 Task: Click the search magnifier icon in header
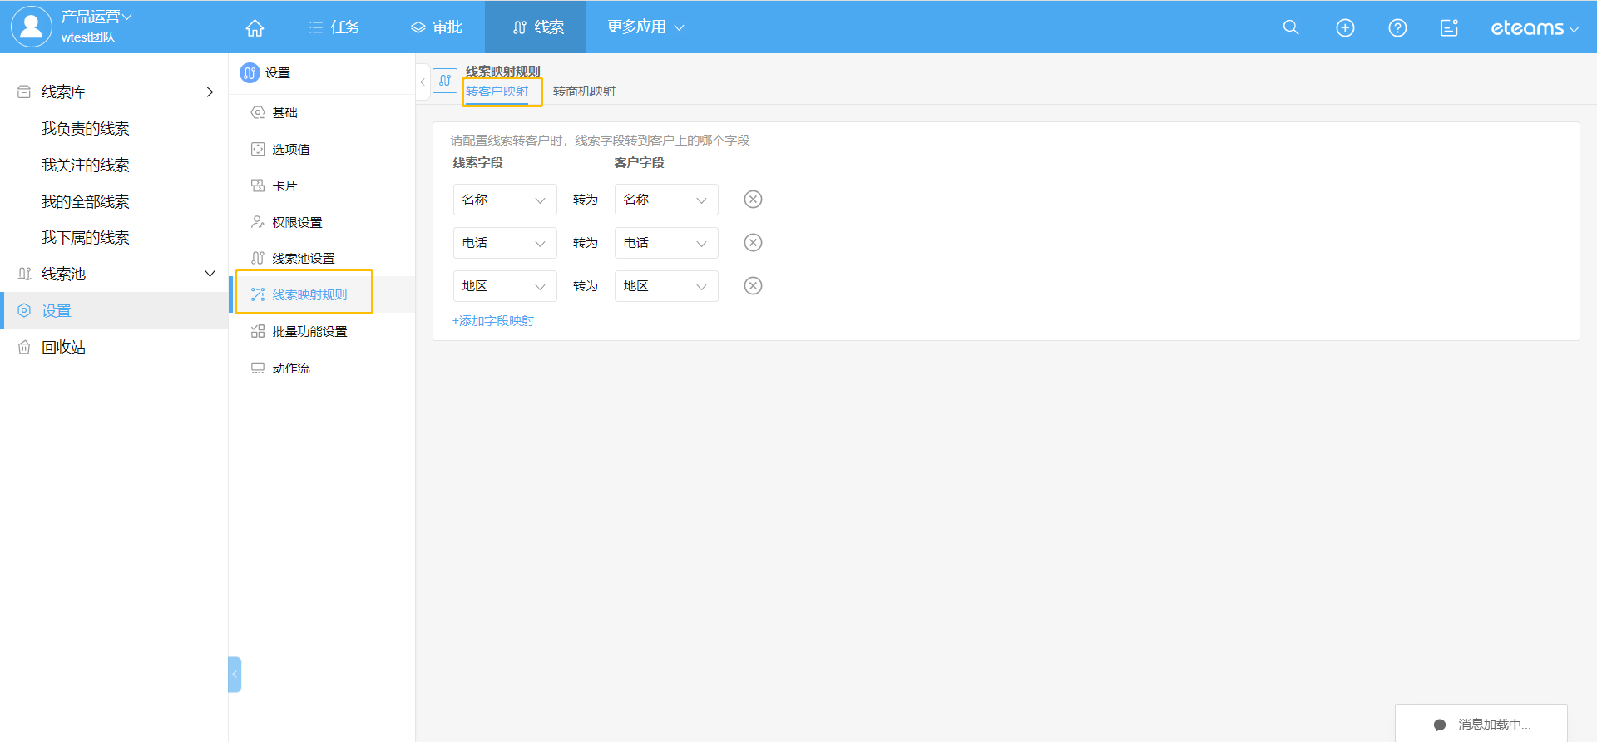click(x=1290, y=27)
